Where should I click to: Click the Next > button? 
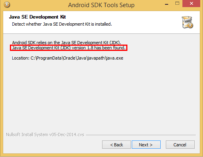pos(146,145)
